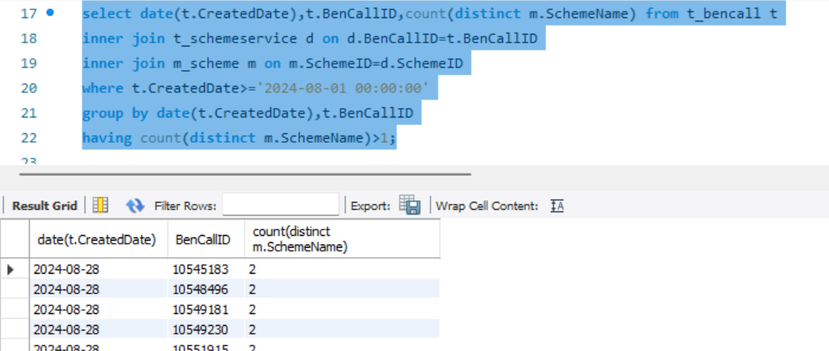Image resolution: width=829 pixels, height=351 pixels.
Task: Select cell with BenCallID 10545183
Action: coord(206,270)
